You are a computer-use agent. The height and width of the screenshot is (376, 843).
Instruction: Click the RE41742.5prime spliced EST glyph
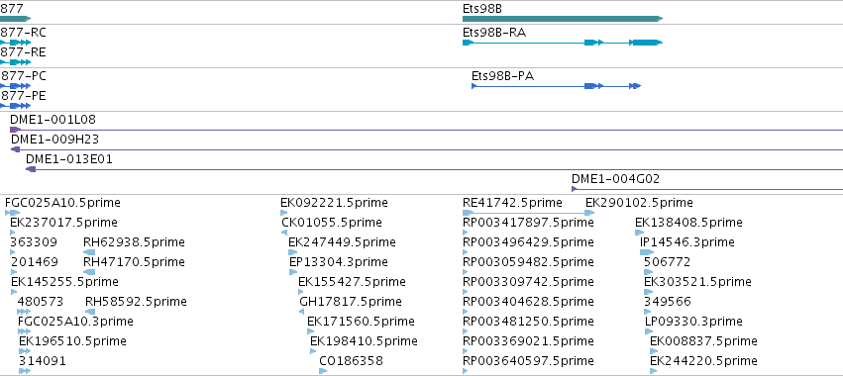[529, 213]
